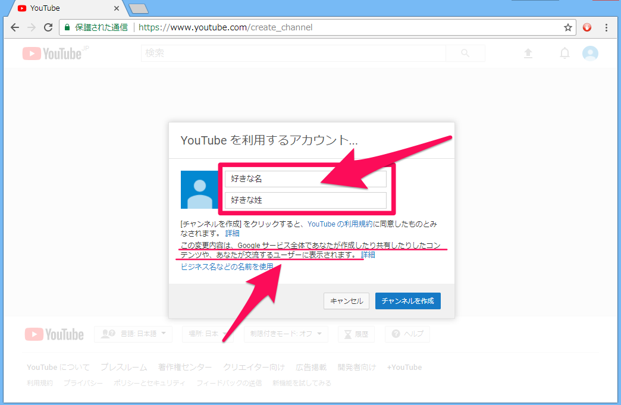Open the Chrome three-dot menu
The image size is (621, 405).
coord(606,27)
